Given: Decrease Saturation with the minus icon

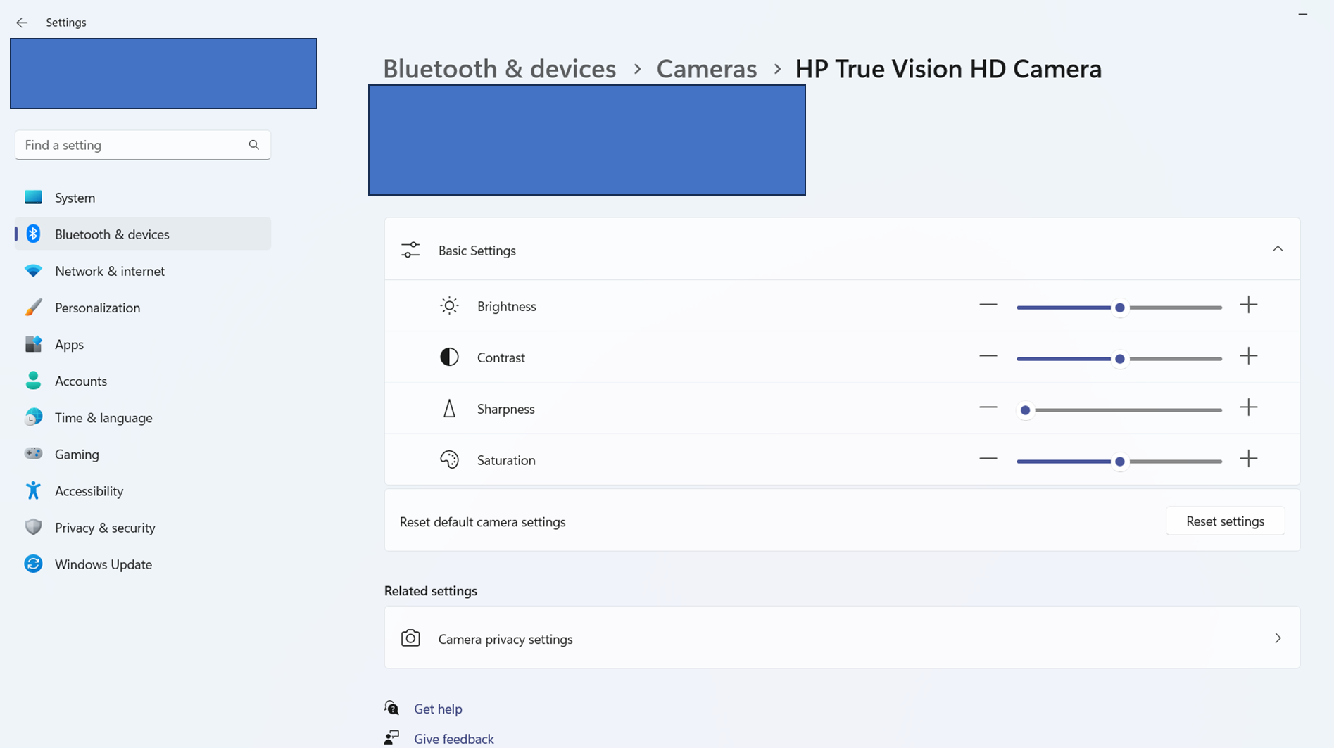Looking at the screenshot, I should coord(988,459).
